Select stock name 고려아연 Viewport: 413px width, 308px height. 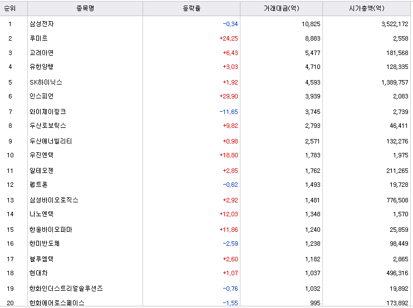click(x=42, y=53)
